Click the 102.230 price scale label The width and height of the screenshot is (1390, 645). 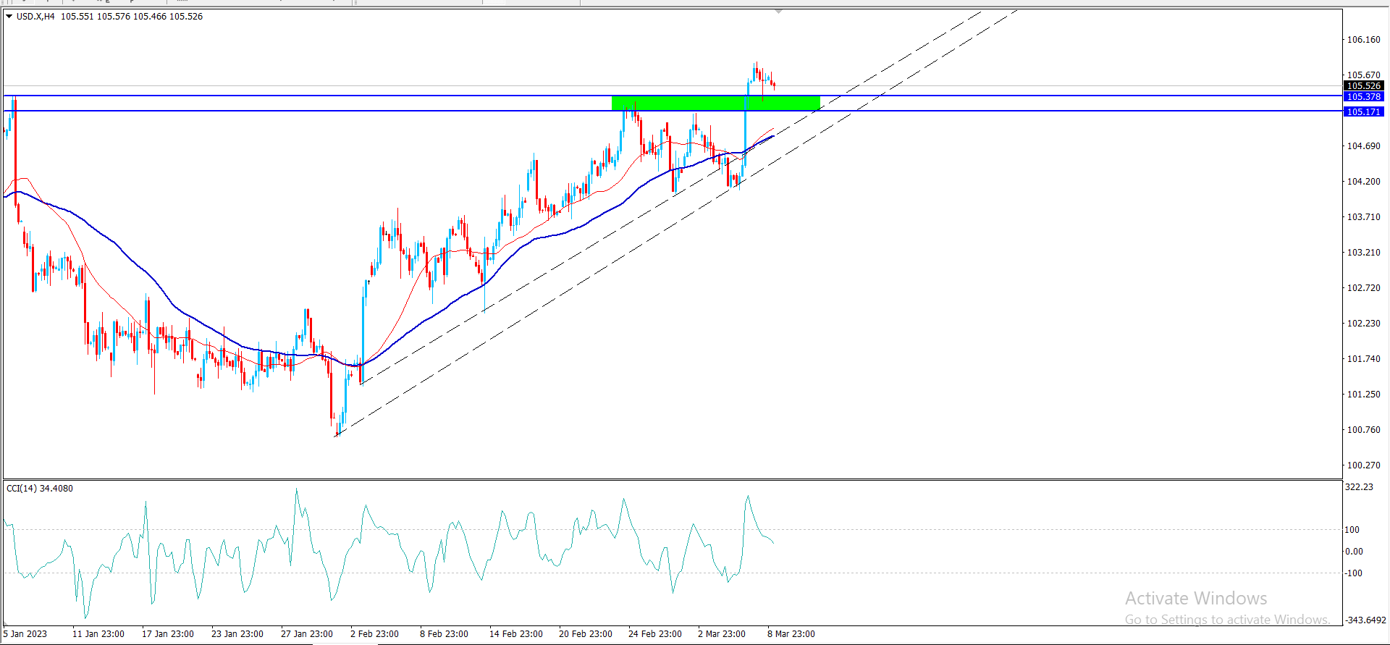[x=1363, y=324]
